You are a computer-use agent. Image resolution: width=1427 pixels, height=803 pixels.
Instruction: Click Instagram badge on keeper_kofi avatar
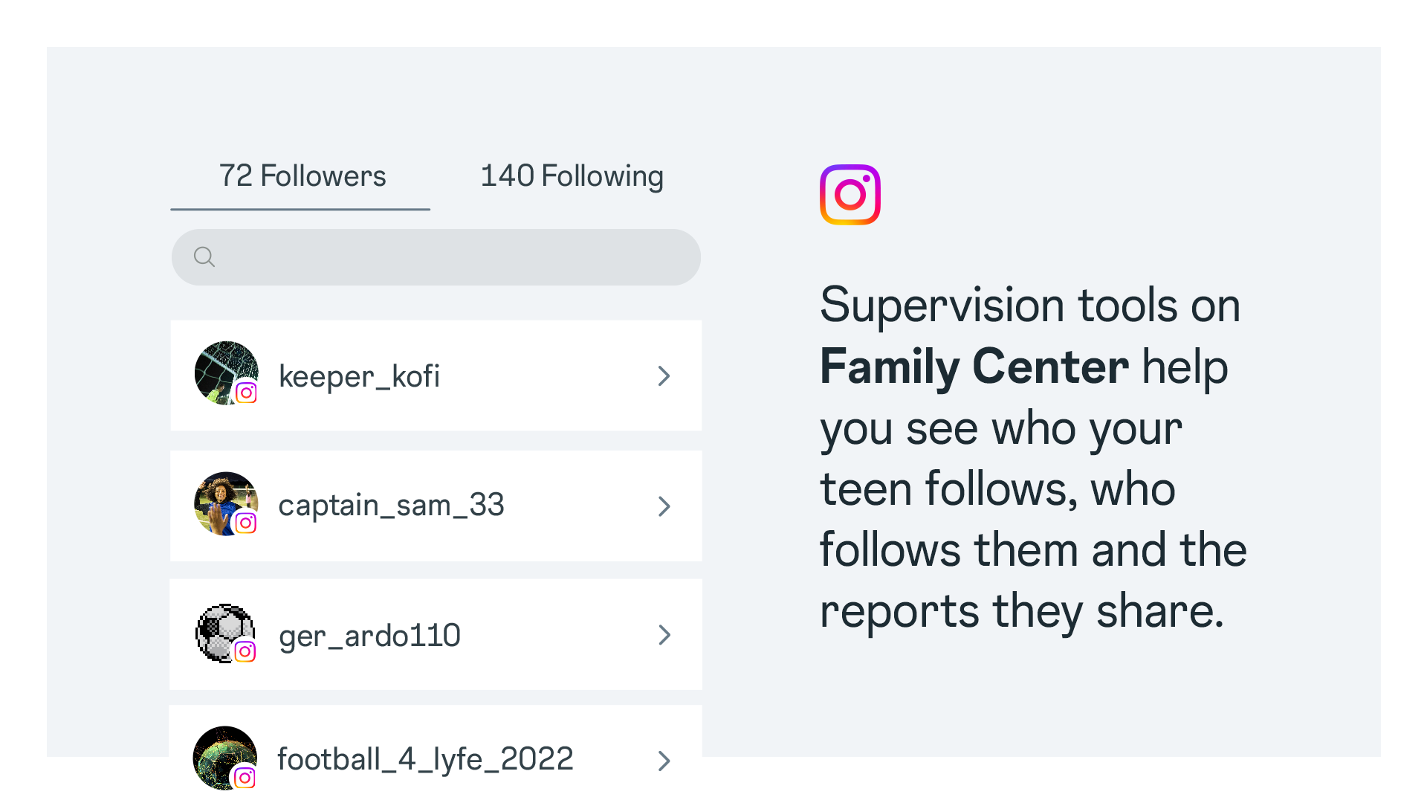coord(246,393)
